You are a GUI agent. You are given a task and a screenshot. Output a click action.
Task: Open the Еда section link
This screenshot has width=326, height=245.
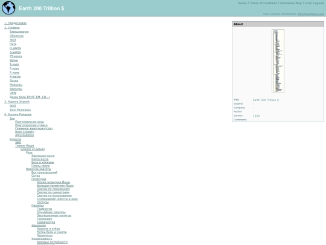tap(12, 119)
